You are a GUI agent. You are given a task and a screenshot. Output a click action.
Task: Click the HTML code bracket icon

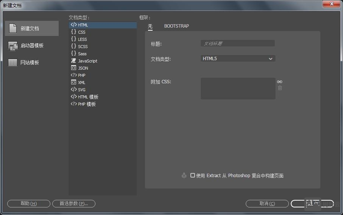tap(73, 25)
